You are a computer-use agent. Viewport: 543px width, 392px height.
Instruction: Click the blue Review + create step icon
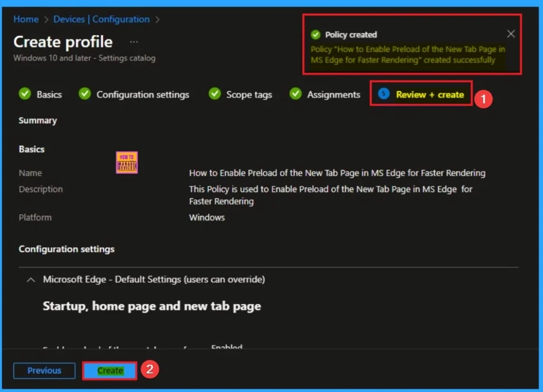(384, 93)
